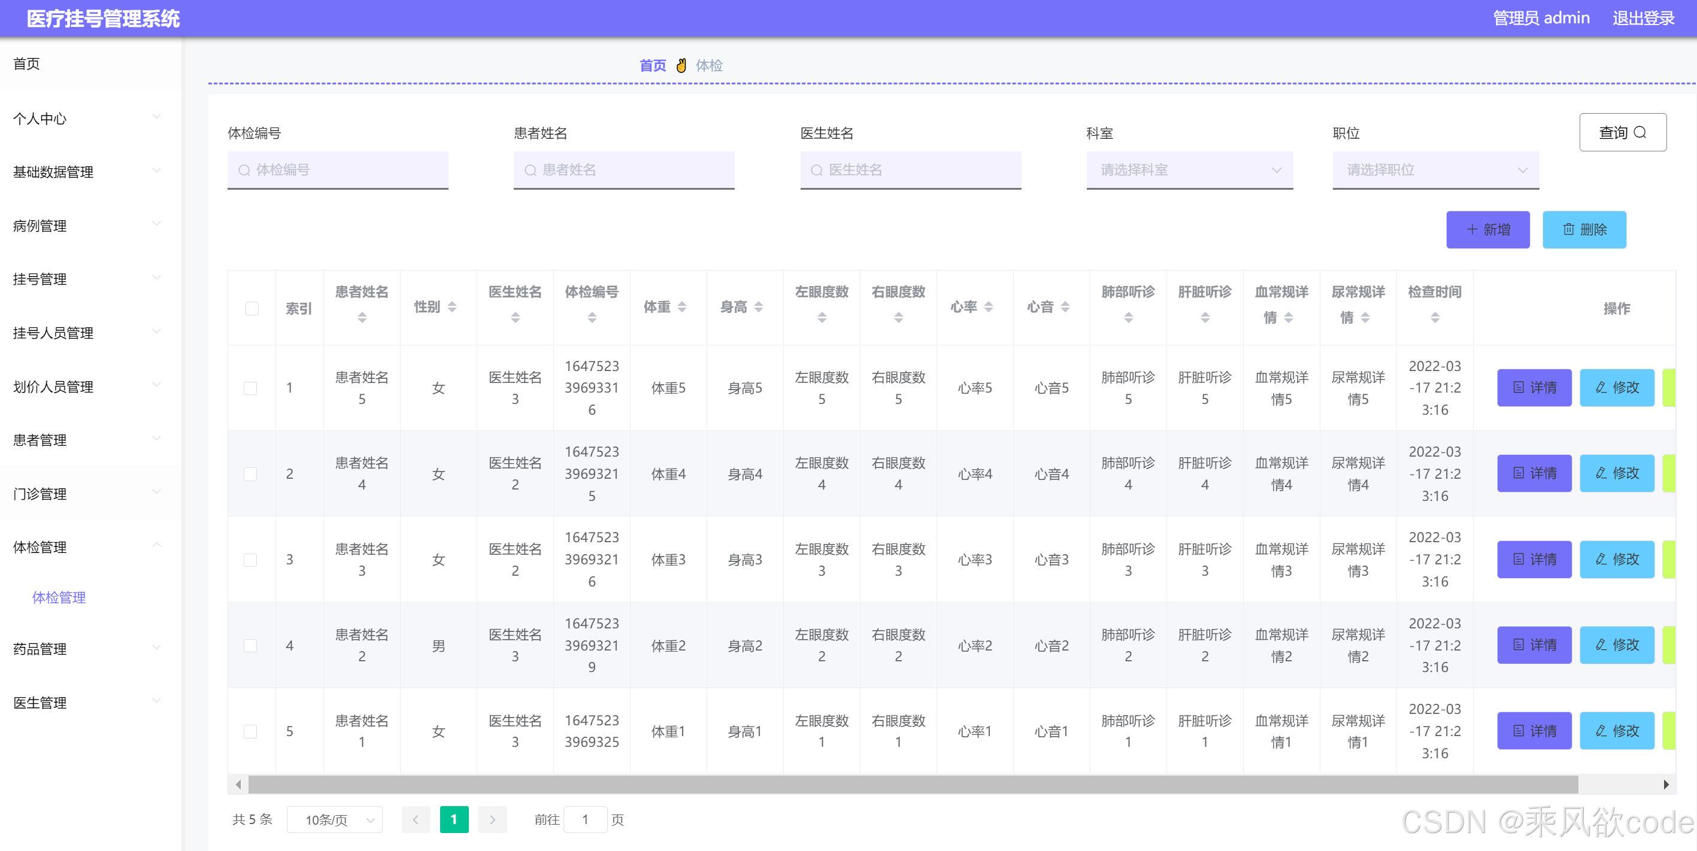
Task: Click sort icon beside 性别 header
Action: tap(452, 306)
